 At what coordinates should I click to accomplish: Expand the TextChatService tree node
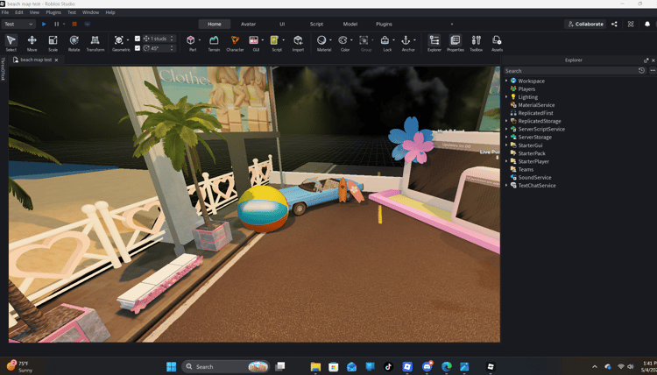coord(506,185)
